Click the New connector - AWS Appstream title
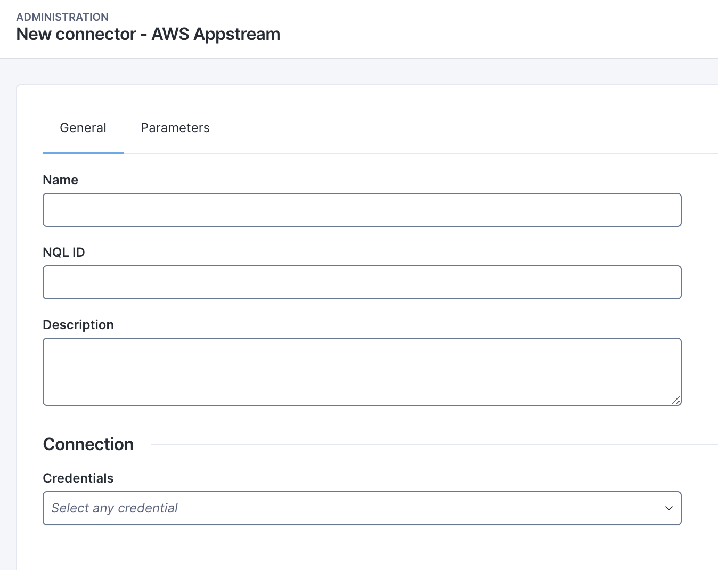The height and width of the screenshot is (570, 718). tap(148, 34)
